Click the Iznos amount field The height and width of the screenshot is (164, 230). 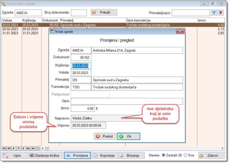[83, 109]
